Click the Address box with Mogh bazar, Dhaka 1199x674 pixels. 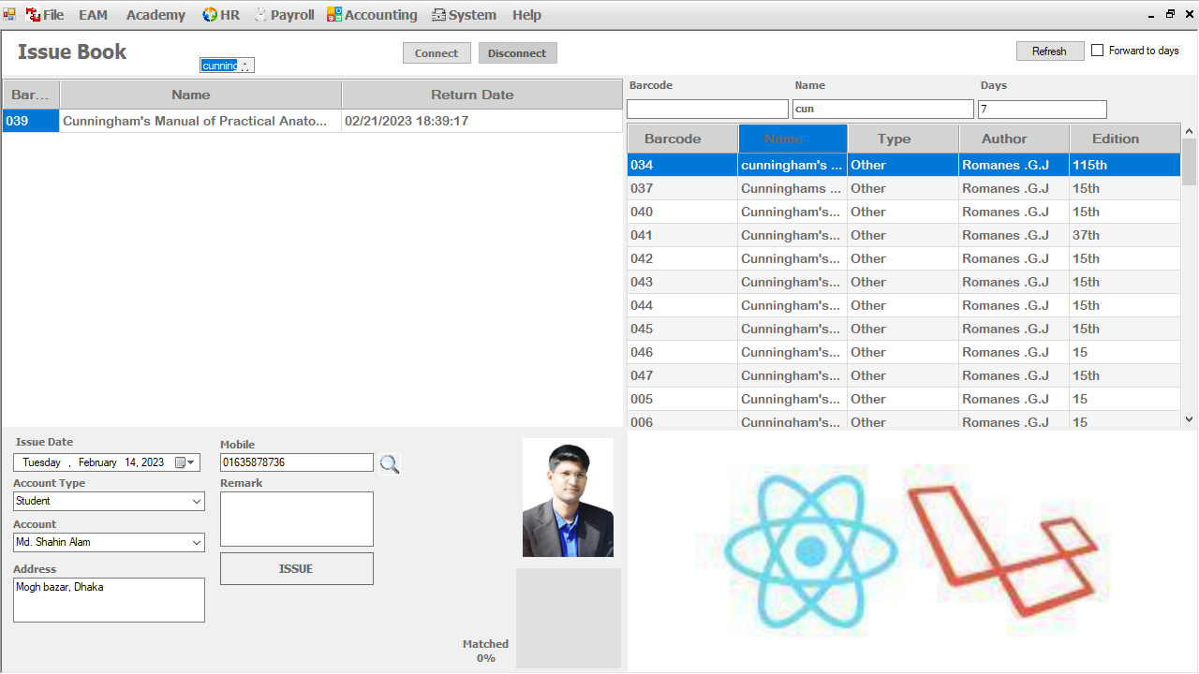click(109, 600)
